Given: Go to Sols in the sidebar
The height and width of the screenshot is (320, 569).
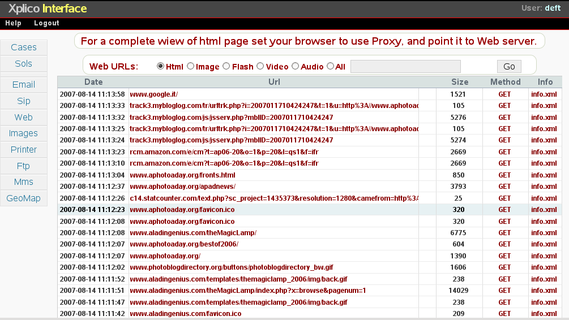Looking at the screenshot, I should (24, 64).
